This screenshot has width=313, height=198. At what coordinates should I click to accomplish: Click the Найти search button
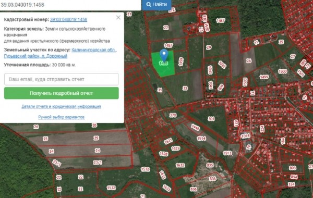(x=156, y=4)
